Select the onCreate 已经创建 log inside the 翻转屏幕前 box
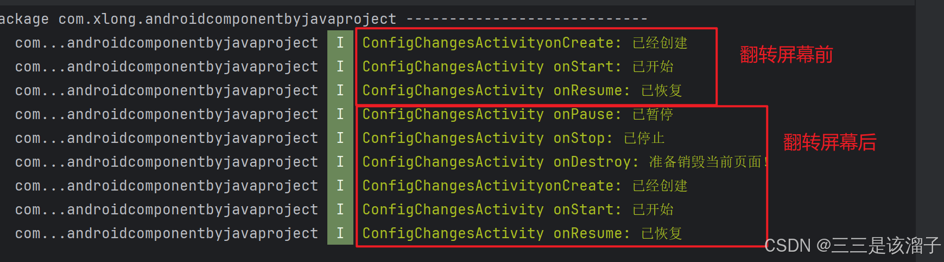This screenshot has height=262, width=944. tap(525, 43)
